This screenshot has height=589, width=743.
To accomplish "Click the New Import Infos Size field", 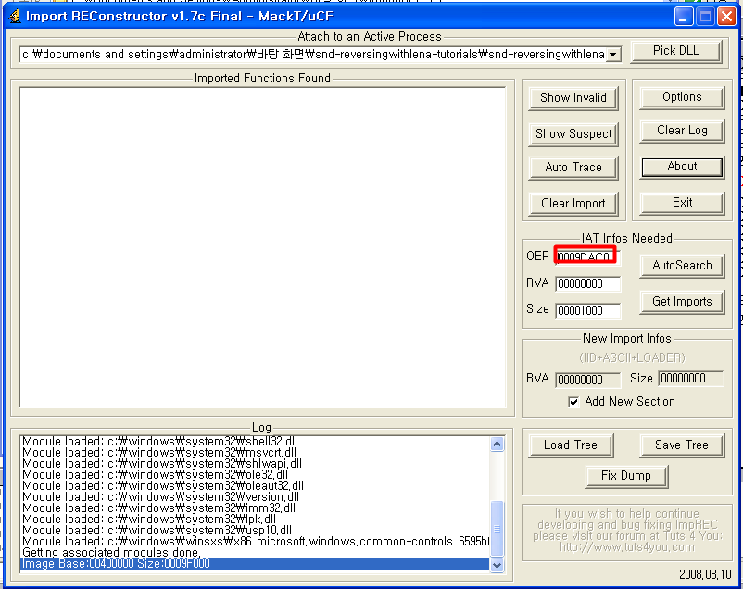I will [691, 378].
